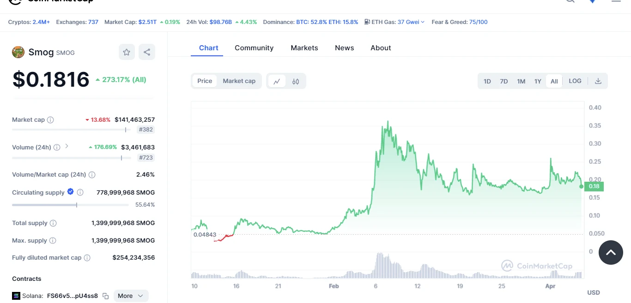Open the News tab
The image size is (631, 303).
coord(345,48)
